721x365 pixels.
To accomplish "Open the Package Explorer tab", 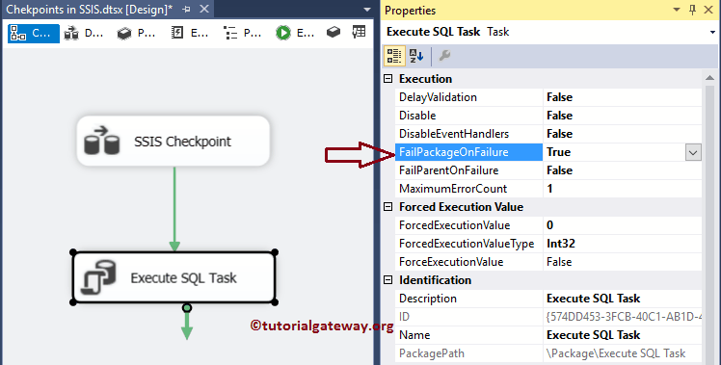I will point(242,33).
